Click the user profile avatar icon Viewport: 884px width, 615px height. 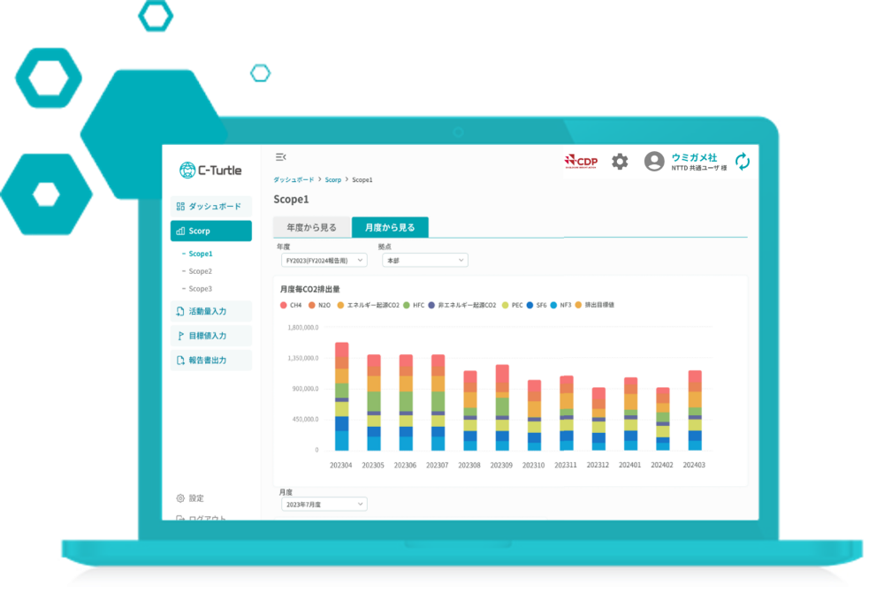pos(654,161)
